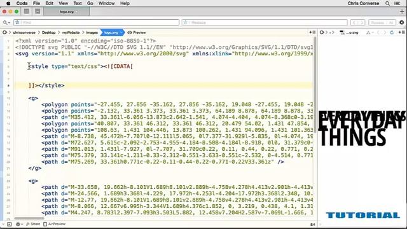The width and height of the screenshot is (407, 229).
Task: Select the ...o.svg preview source item
Action: pos(349,32)
